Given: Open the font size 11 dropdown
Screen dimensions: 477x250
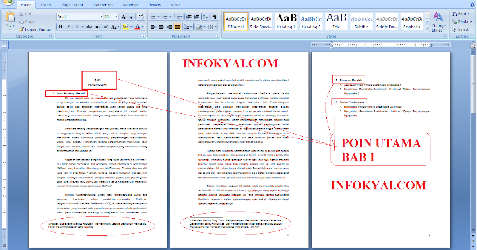Looking at the screenshot, I should [x=116, y=17].
